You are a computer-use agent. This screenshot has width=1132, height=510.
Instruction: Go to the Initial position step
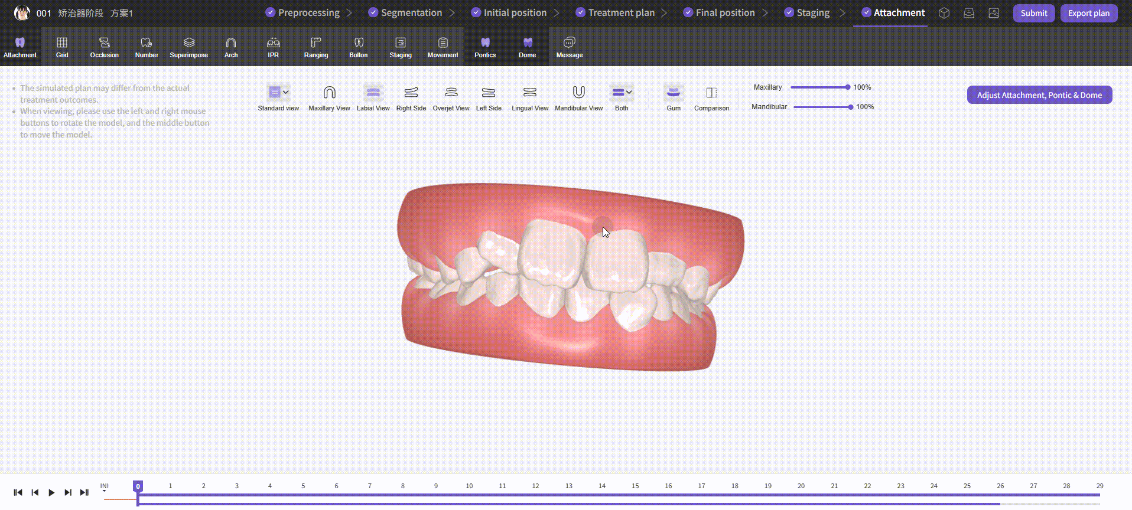click(x=509, y=12)
